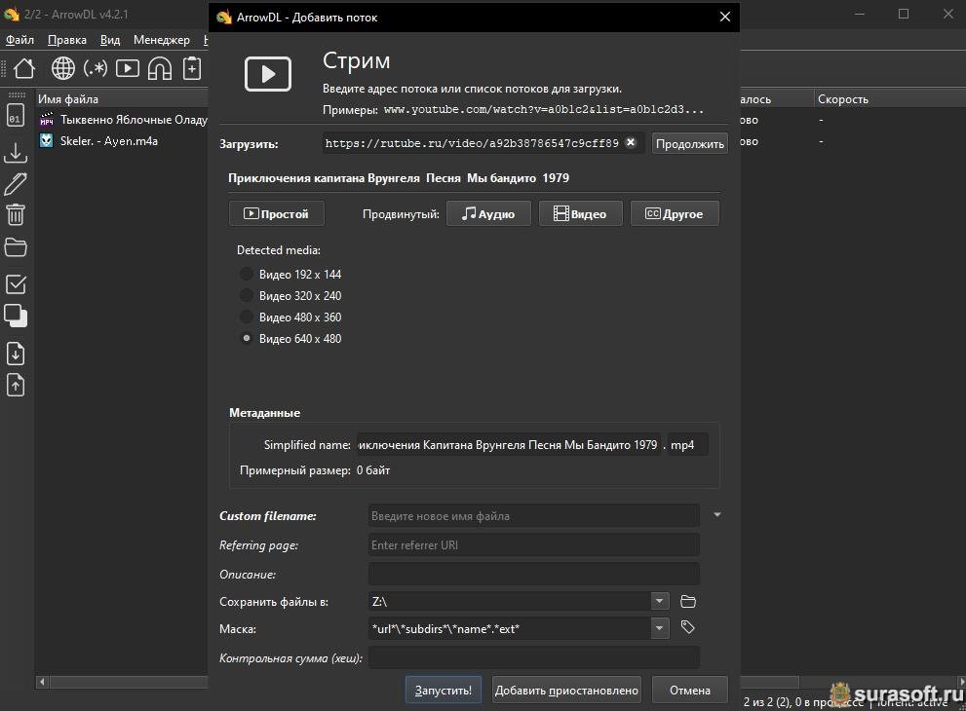Switch to the Аудио advanced tab
966x711 pixels.
488,213
